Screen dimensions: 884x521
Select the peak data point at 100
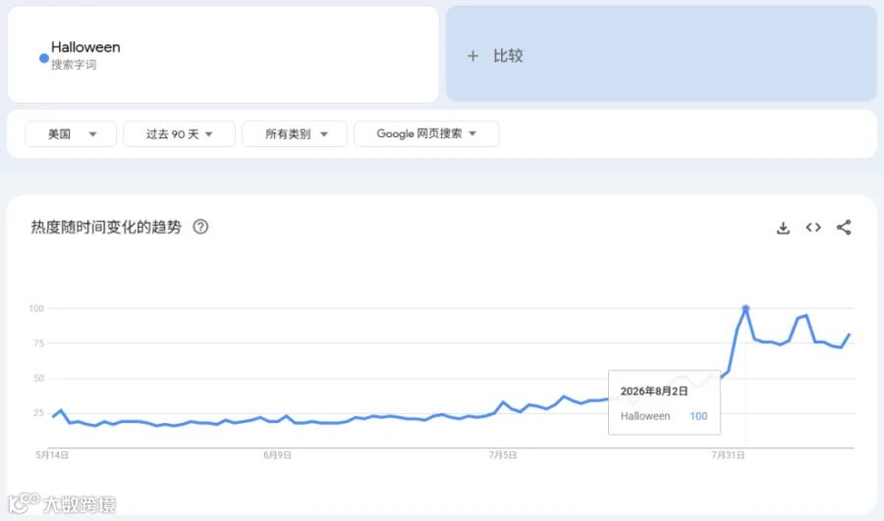(x=746, y=309)
